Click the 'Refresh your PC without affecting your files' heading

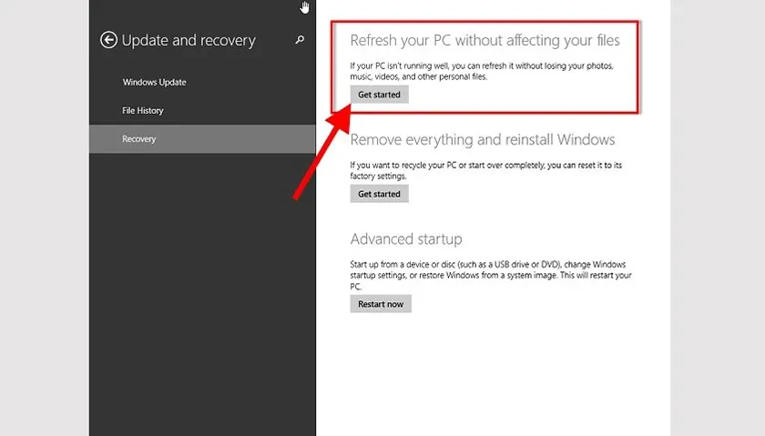[x=484, y=40]
